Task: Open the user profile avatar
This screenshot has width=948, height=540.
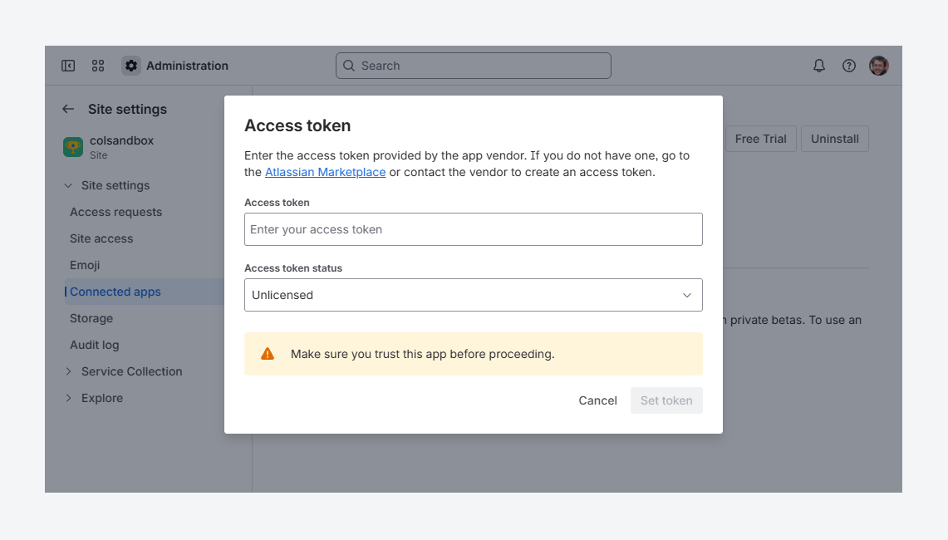Action: coord(878,66)
